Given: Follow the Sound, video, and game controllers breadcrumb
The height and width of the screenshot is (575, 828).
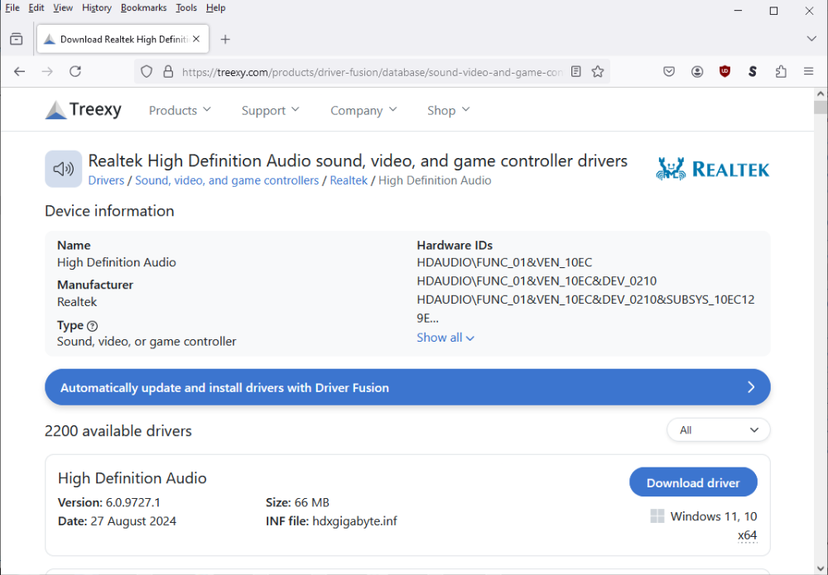Looking at the screenshot, I should tap(227, 180).
